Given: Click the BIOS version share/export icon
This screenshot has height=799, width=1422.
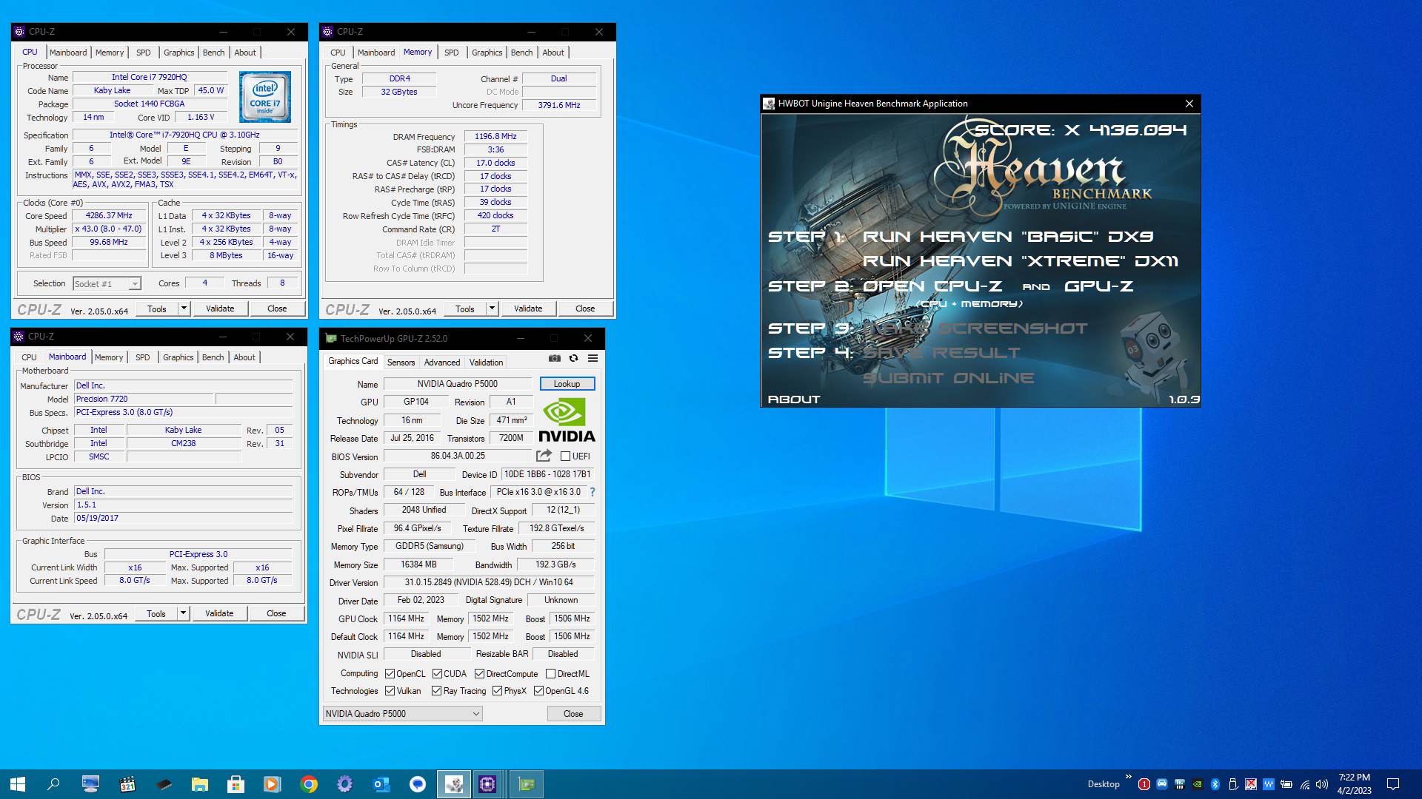Looking at the screenshot, I should (544, 456).
